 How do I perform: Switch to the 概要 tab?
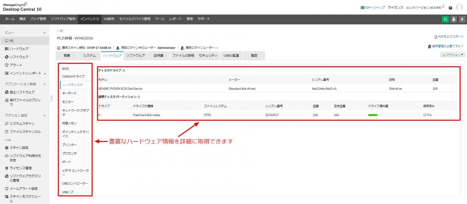(67, 56)
